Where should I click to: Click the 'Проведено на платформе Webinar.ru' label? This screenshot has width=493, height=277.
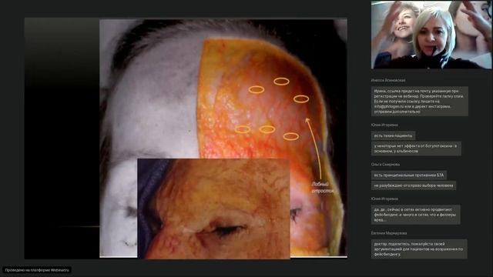[37, 270]
